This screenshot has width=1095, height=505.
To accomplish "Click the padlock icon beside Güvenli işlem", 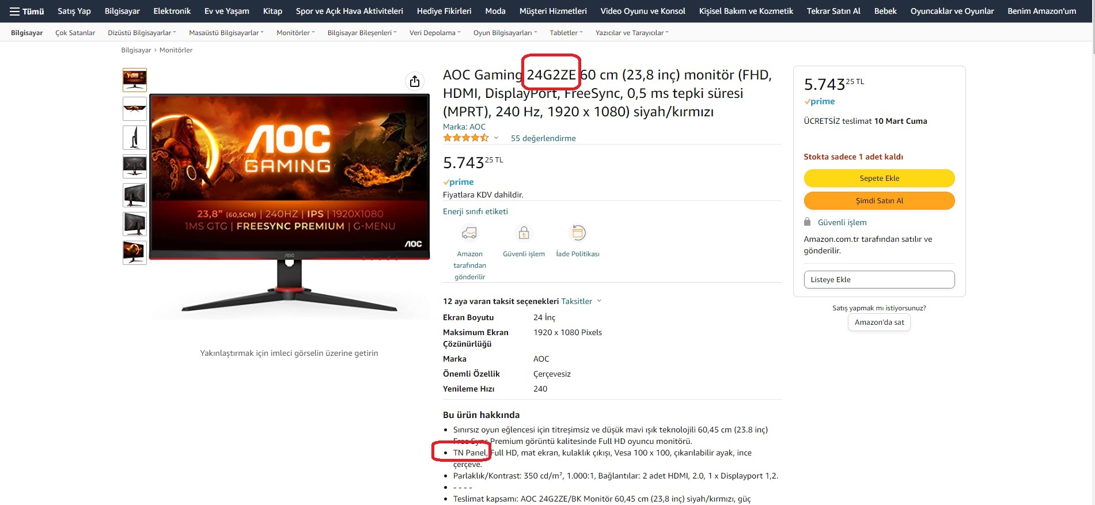I will 807,222.
